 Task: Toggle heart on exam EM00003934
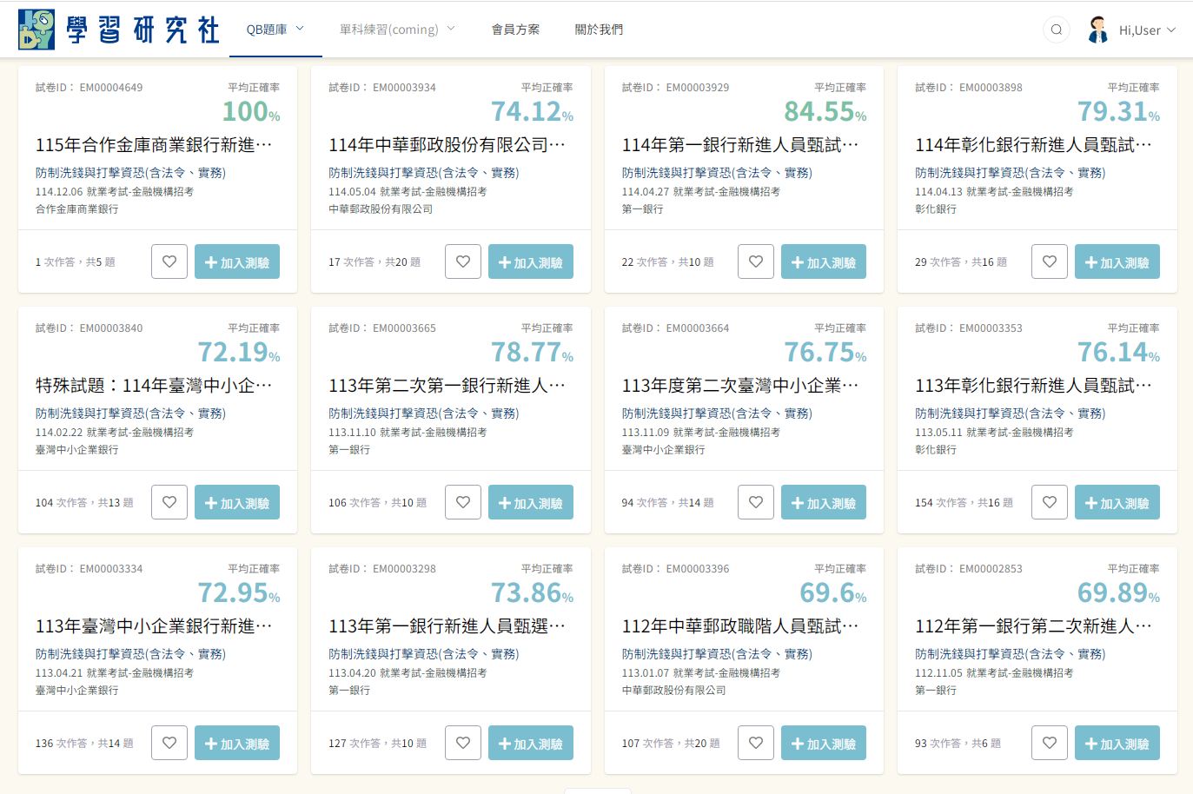point(463,261)
